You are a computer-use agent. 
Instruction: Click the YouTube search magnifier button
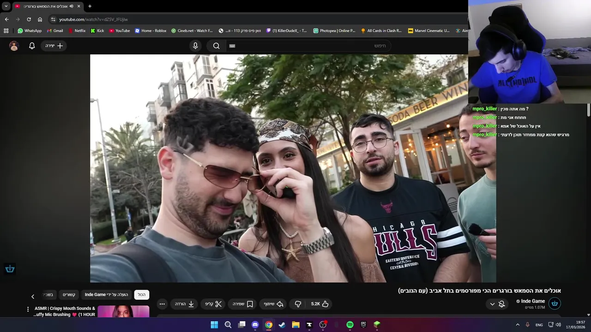tap(216, 46)
